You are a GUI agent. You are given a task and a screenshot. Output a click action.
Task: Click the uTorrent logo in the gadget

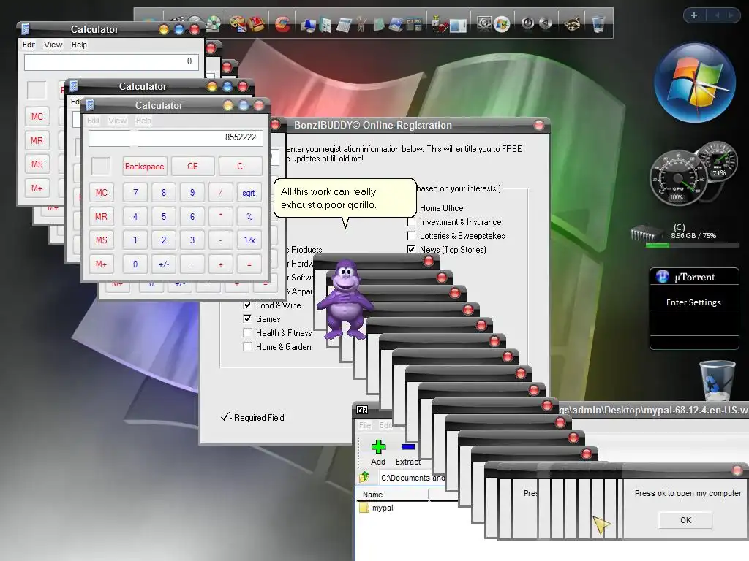click(x=663, y=276)
